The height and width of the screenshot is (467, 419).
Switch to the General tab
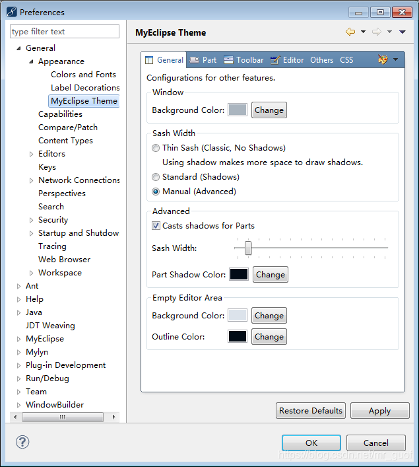tap(164, 60)
